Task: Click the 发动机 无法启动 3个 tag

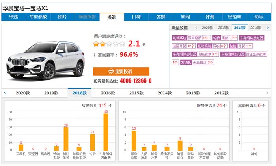Action: point(197,63)
